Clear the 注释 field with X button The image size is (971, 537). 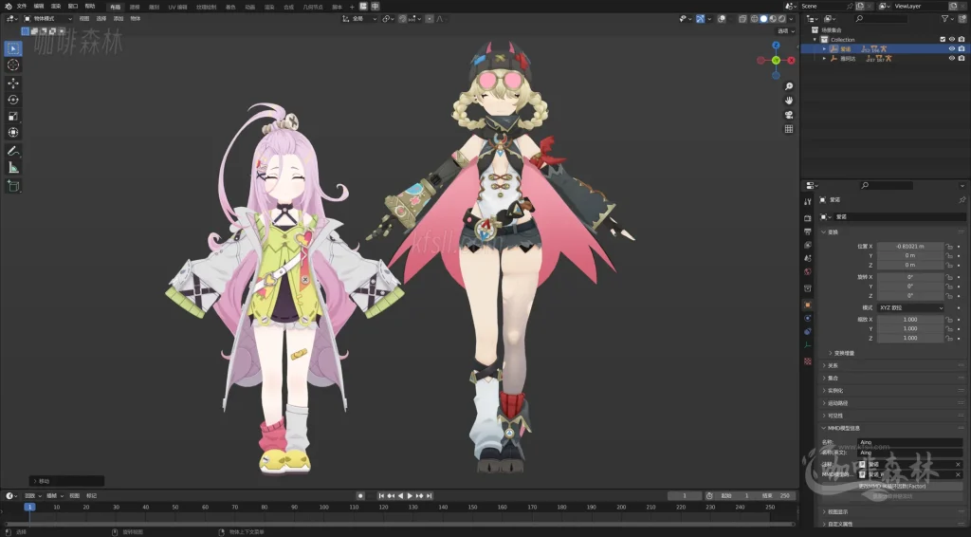(958, 465)
